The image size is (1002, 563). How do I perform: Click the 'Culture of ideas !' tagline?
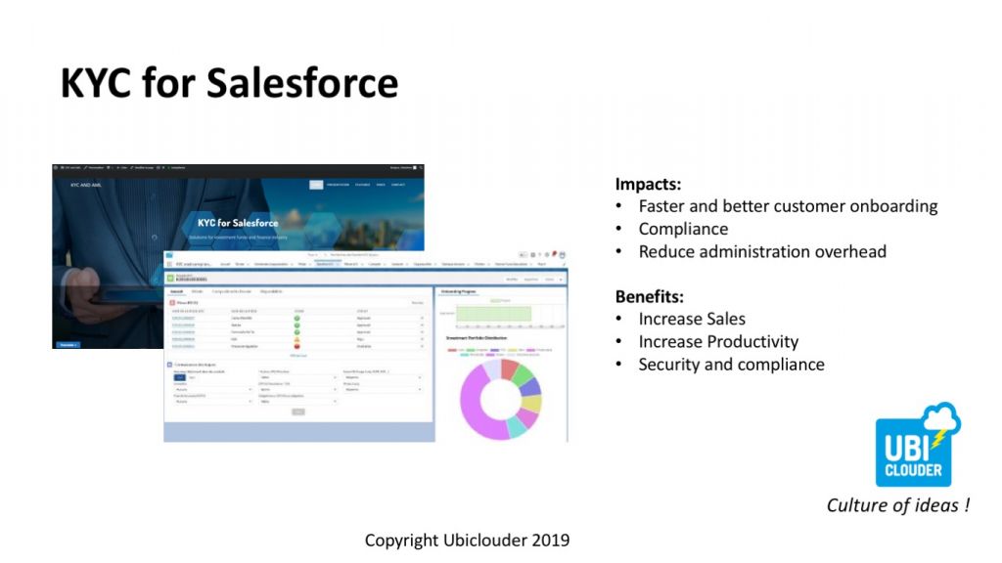click(898, 505)
